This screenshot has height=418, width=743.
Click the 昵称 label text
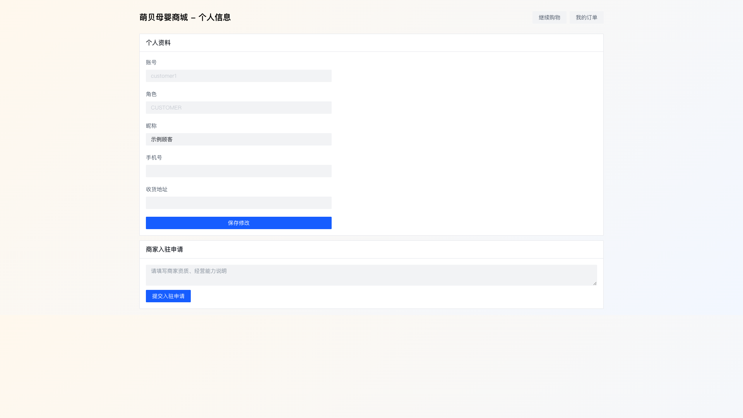click(x=151, y=126)
